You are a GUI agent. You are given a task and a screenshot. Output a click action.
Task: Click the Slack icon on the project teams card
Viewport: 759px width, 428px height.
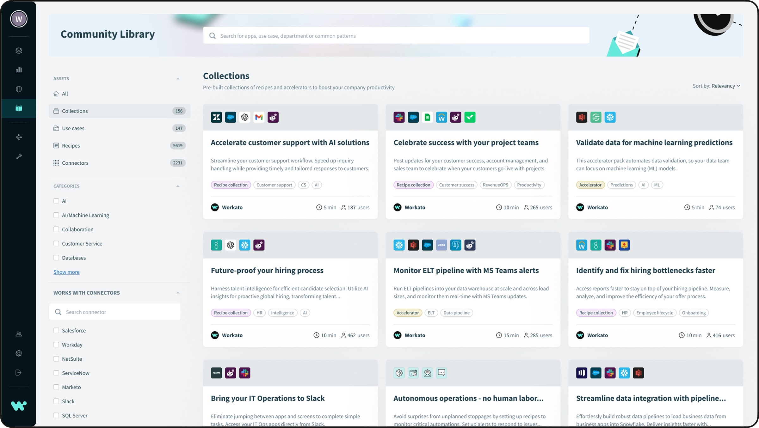399,117
